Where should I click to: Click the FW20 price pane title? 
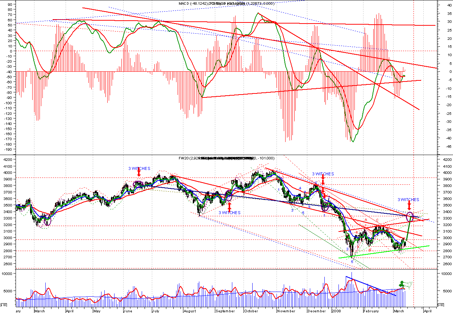[x=226, y=158]
